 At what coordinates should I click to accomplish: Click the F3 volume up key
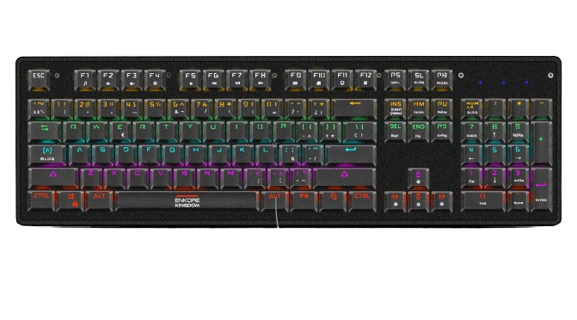coord(132,79)
